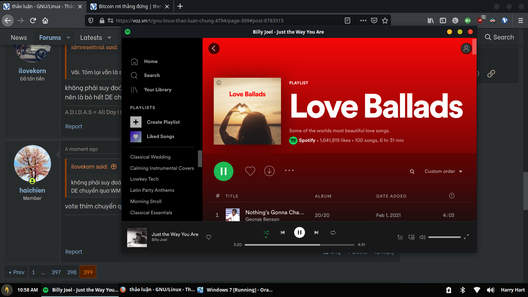Open the play queue
Viewport: 528px width, 297px height.
[400, 237]
